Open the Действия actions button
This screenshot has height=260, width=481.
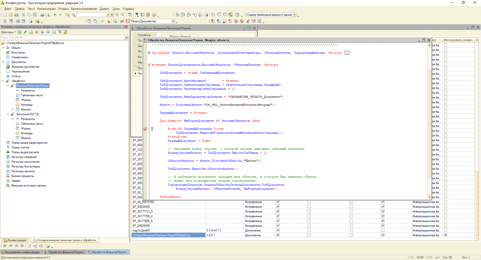pos(8,32)
